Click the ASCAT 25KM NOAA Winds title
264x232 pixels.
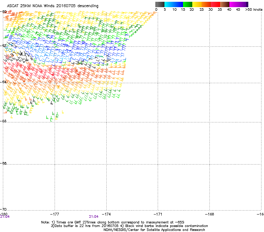click(52, 6)
